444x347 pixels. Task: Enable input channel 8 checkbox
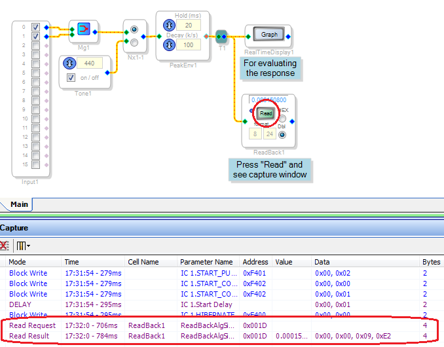pos(35,100)
